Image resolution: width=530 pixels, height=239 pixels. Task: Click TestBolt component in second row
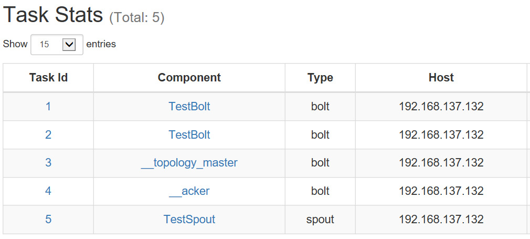[x=189, y=135]
